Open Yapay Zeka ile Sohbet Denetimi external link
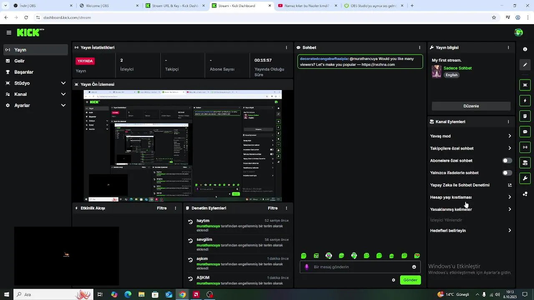Screen dimensions: 534x300 [510, 185]
